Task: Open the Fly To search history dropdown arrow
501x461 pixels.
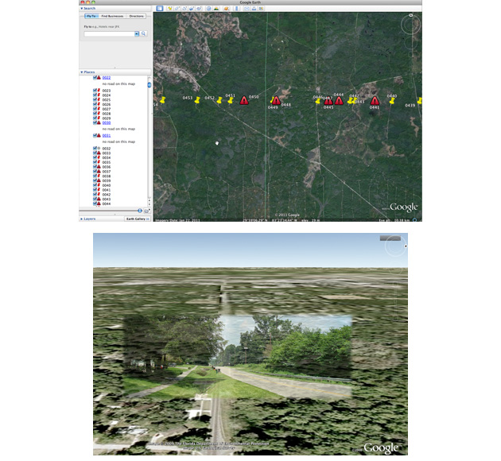Action: click(137, 33)
